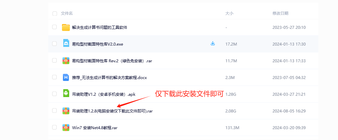The width and height of the screenshot is (338, 140).
Task: Tick the select-all checkbox next to 文件名
Action: (x=55, y=13)
